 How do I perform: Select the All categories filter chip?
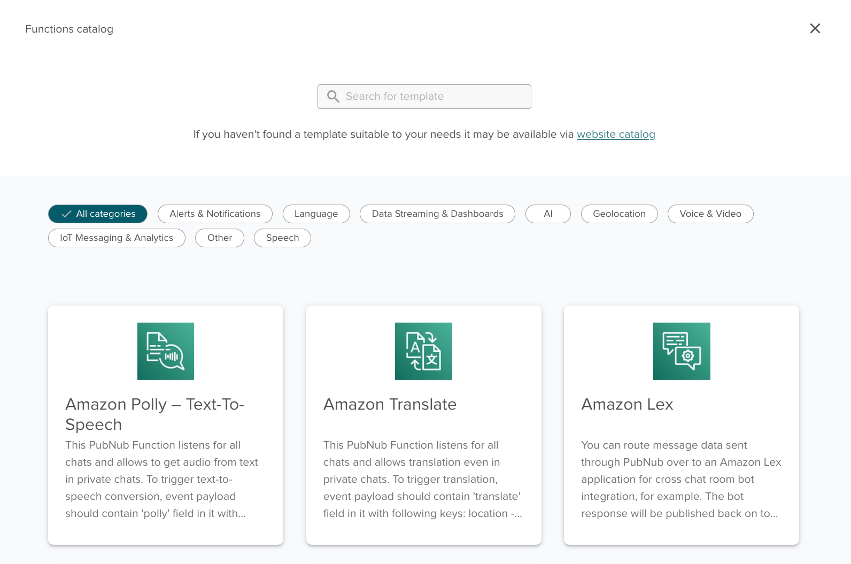(98, 214)
